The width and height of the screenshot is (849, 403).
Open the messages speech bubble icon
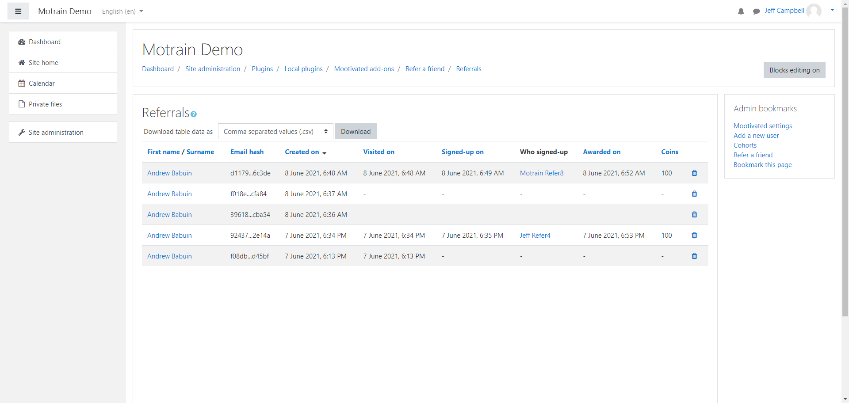click(x=757, y=11)
